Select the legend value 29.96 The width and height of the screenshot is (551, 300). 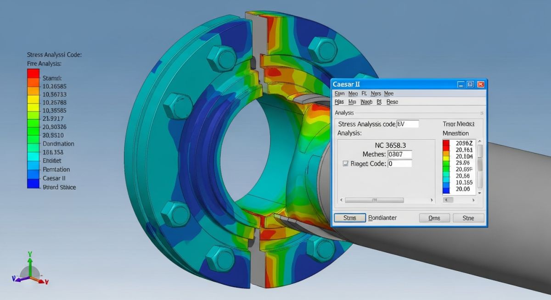click(463, 163)
